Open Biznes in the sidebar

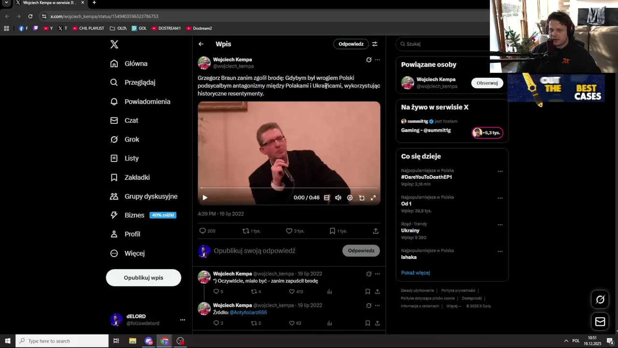click(143, 215)
